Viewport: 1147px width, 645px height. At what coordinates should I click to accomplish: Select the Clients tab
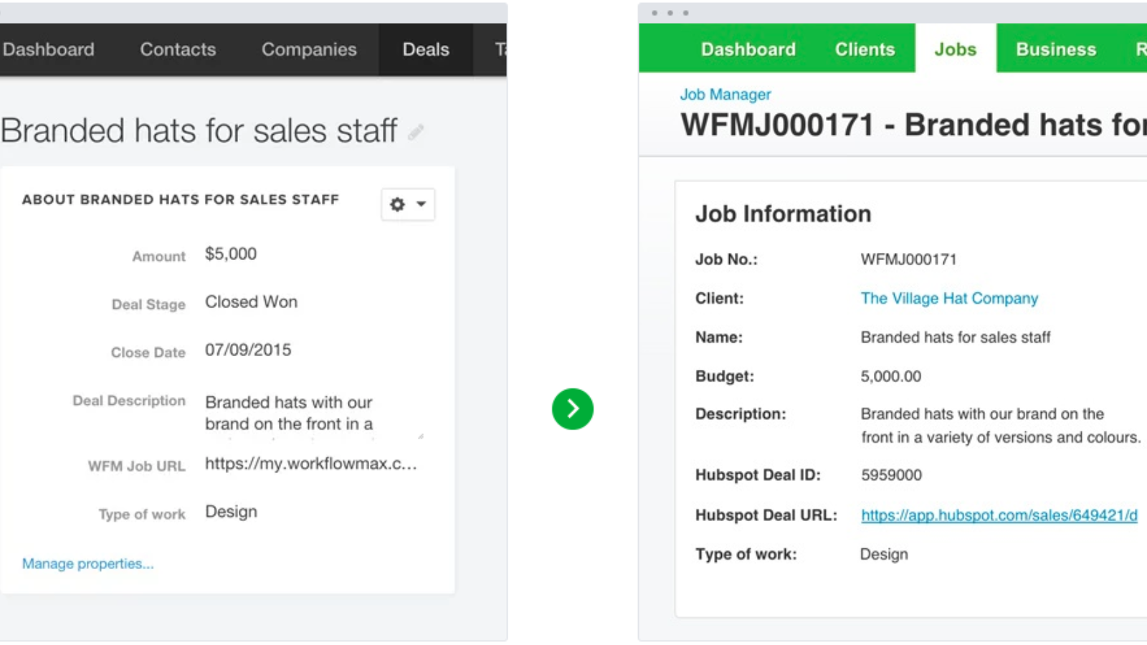(865, 49)
